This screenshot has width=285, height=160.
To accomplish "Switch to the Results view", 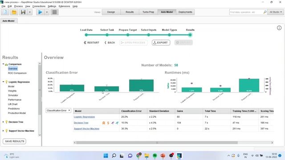I will coord(130,12).
